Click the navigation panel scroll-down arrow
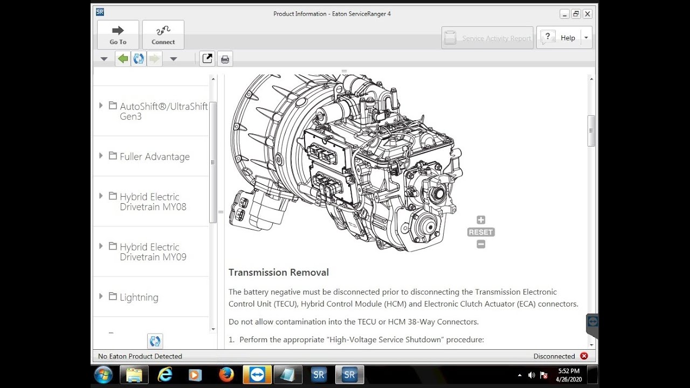Screen dimensions: 690x388 [213, 329]
